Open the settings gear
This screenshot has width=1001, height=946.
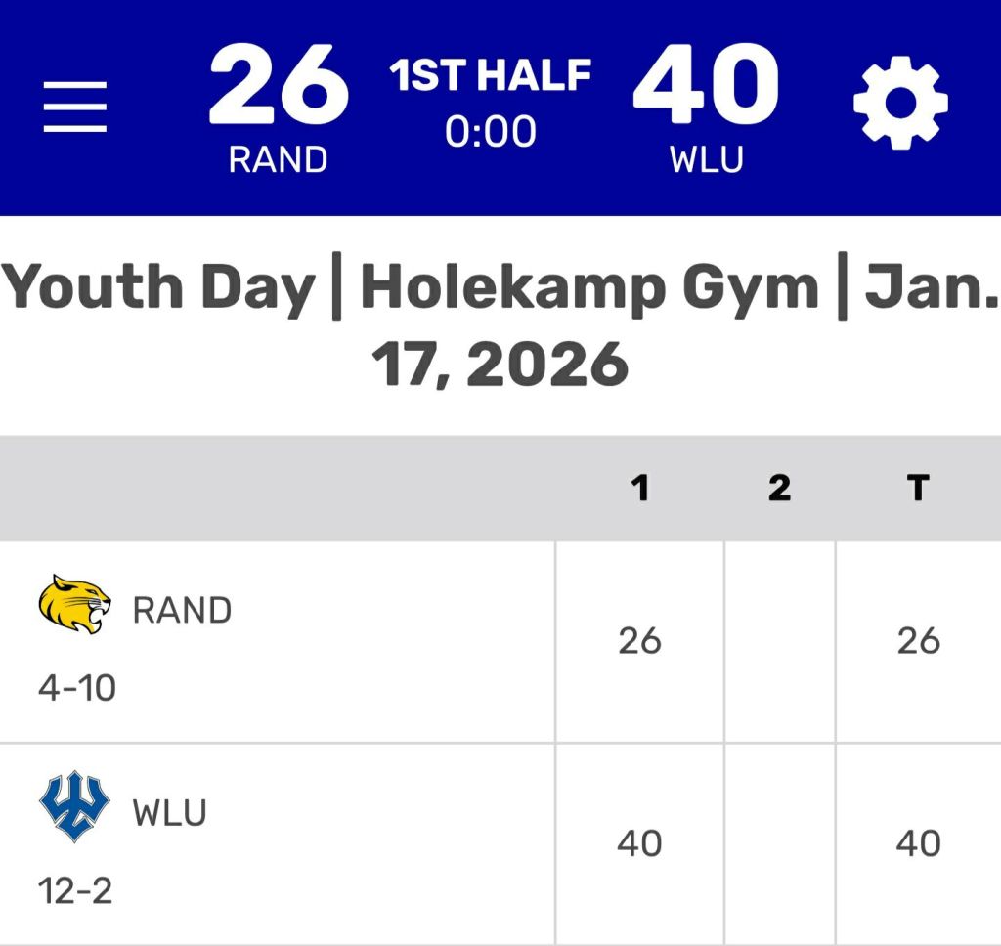point(900,103)
